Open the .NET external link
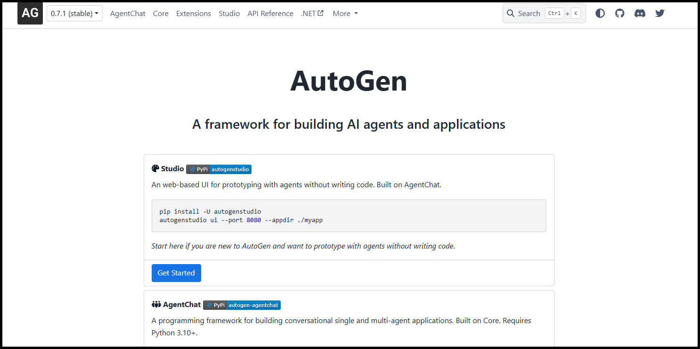This screenshot has width=700, height=349. point(312,14)
